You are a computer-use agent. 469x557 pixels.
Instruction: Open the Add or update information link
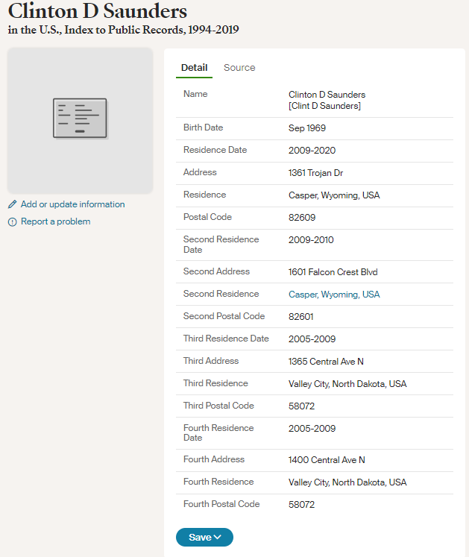(x=73, y=204)
